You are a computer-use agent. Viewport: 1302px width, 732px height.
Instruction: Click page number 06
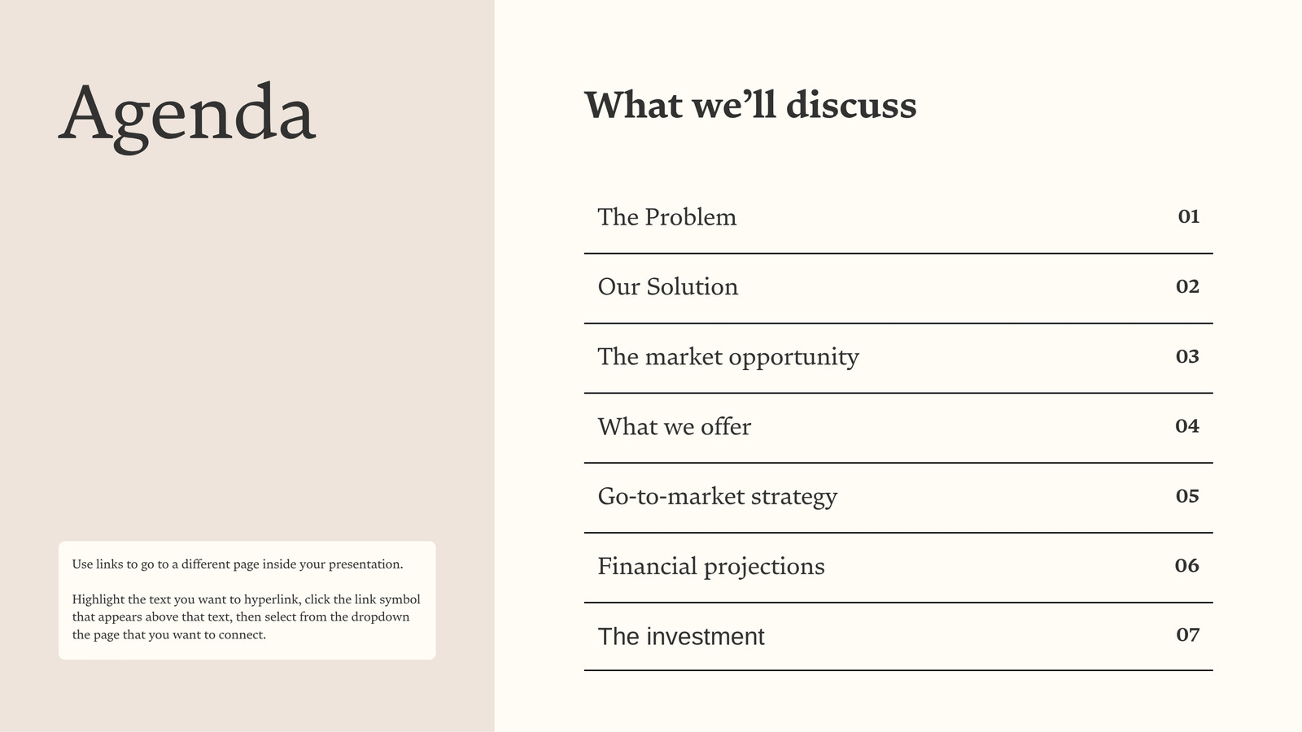[1187, 566]
